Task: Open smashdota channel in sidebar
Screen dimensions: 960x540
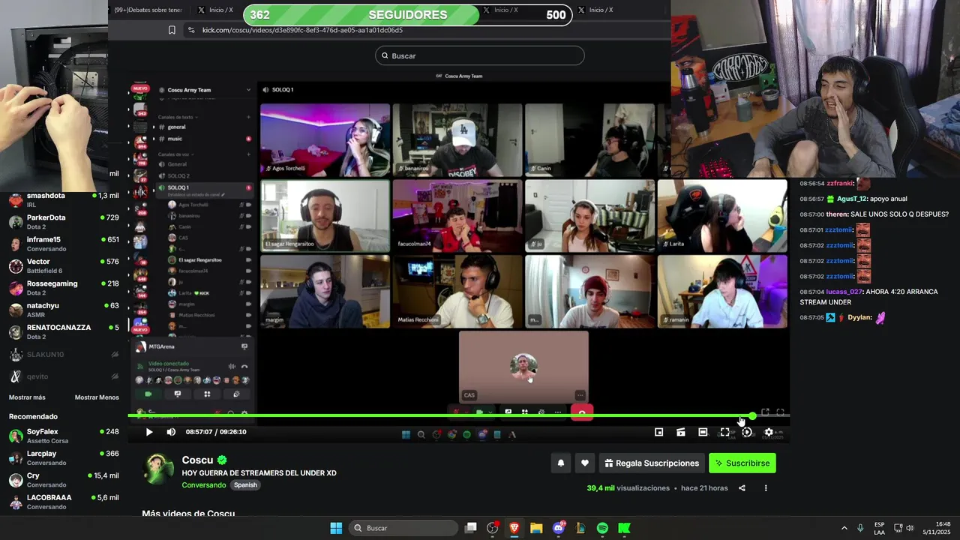Action: click(x=64, y=200)
